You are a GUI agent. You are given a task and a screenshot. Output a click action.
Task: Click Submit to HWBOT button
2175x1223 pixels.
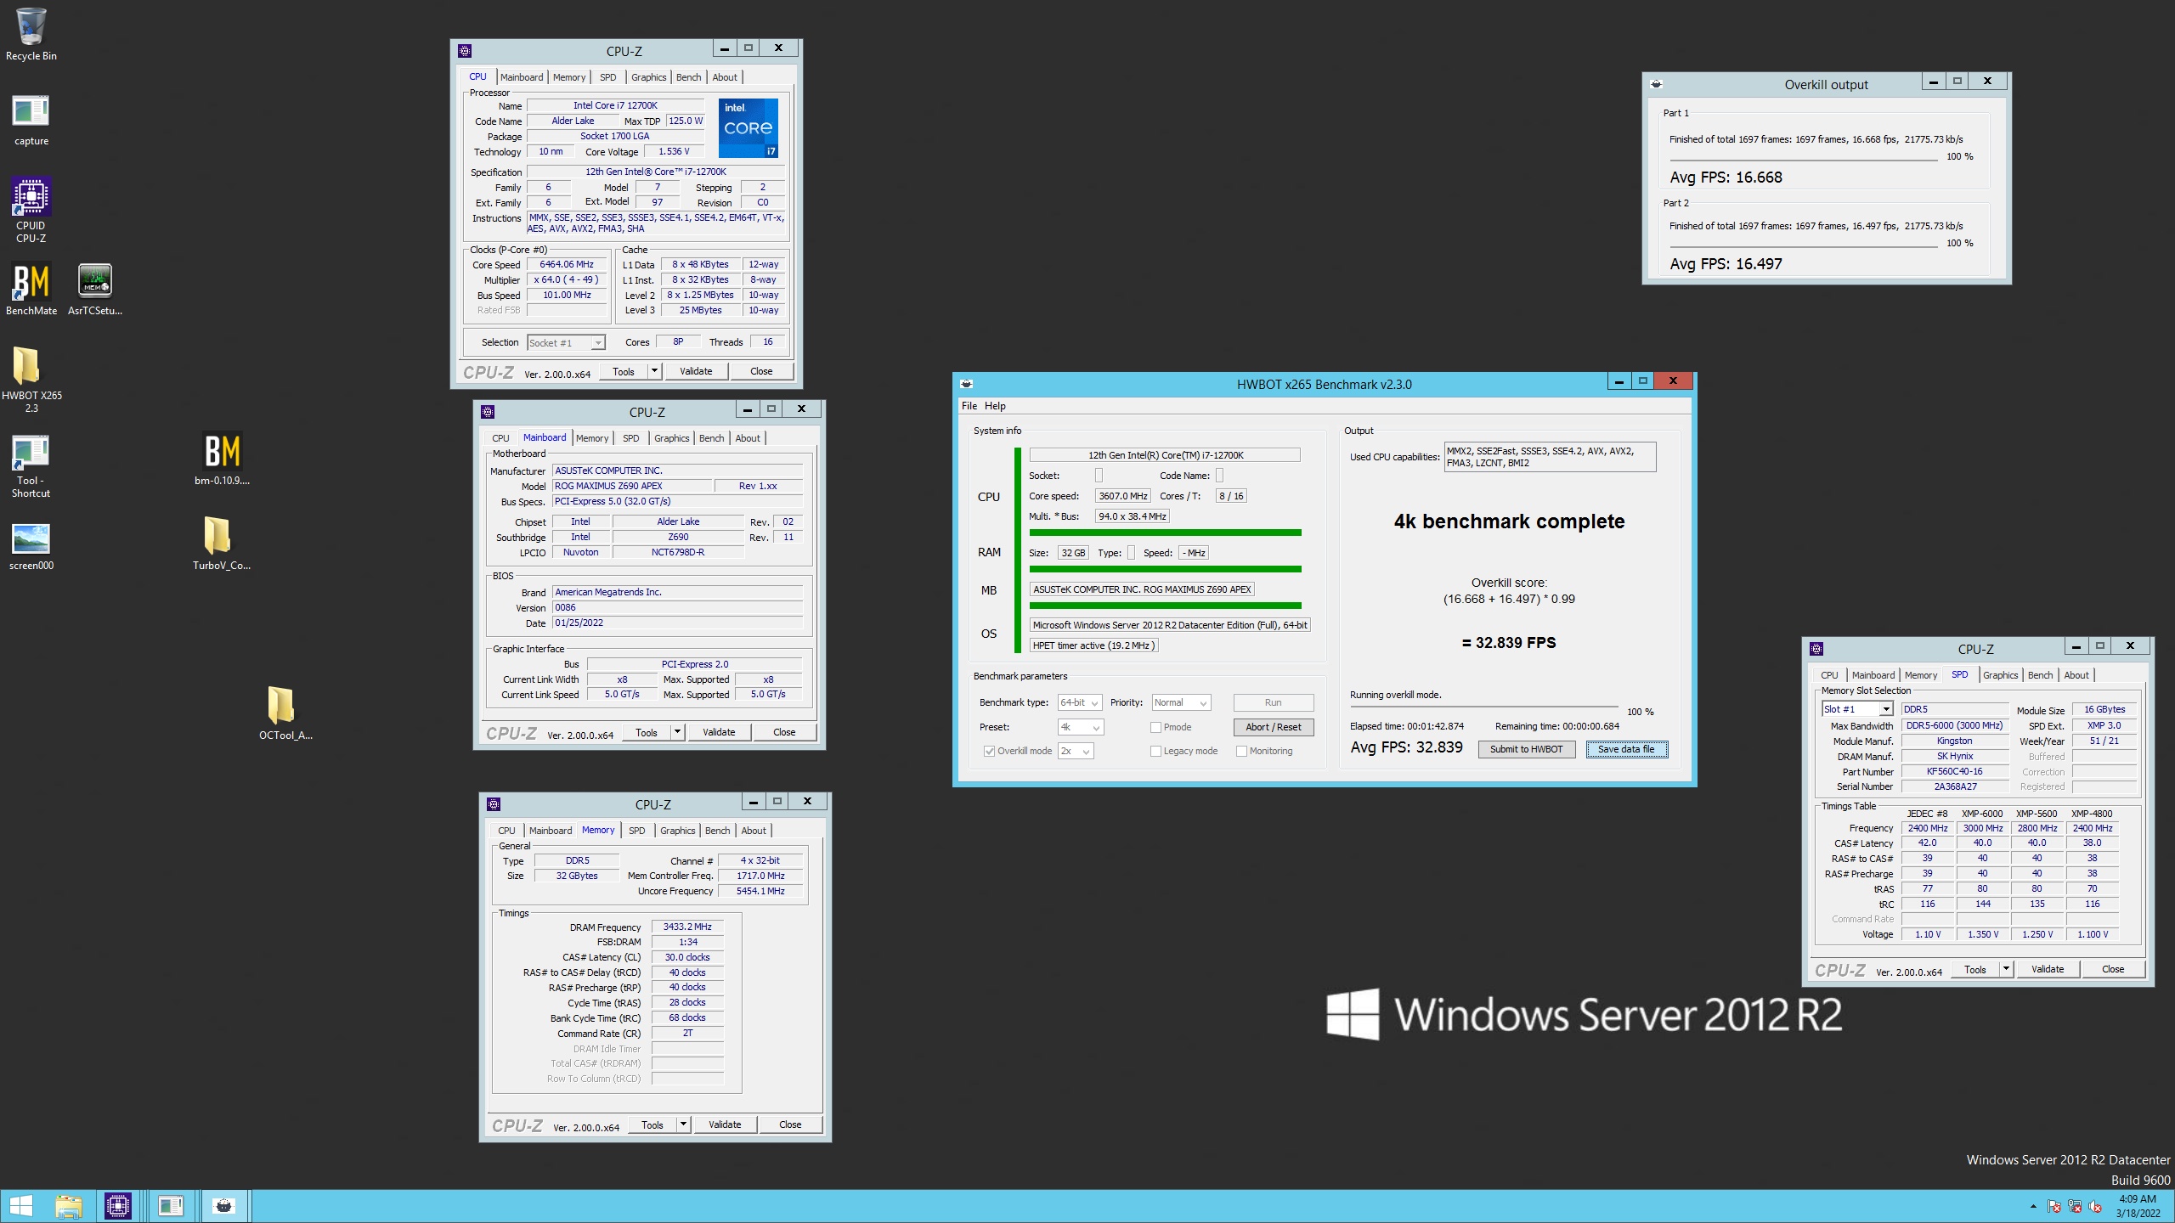tap(1526, 749)
